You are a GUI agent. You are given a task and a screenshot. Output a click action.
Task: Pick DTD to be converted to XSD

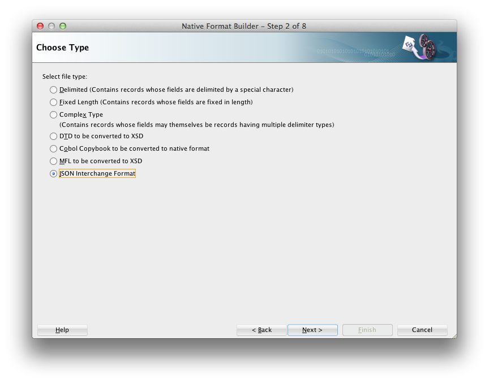[53, 136]
